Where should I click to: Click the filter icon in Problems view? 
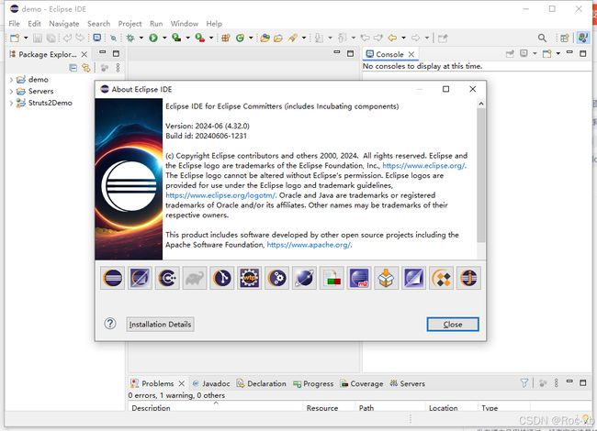point(524,382)
